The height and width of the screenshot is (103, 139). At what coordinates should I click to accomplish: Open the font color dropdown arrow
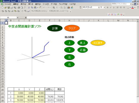135,8
